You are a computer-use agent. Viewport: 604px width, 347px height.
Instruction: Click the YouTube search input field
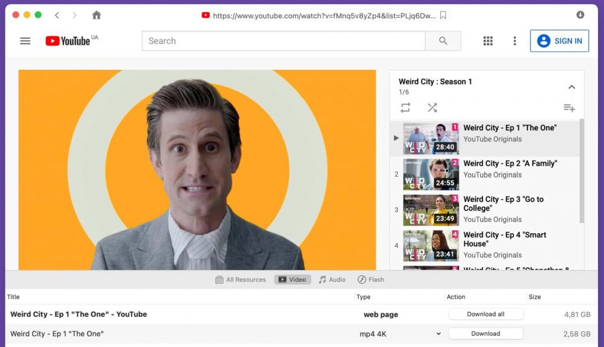[284, 41]
